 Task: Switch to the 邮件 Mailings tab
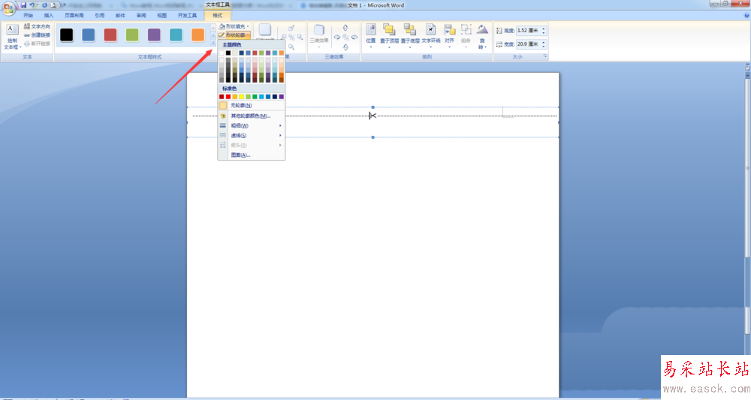point(120,15)
